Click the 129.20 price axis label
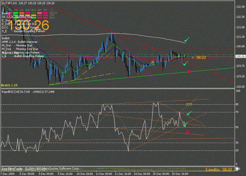This screenshot has width=246, height=176. [x=240, y=76]
